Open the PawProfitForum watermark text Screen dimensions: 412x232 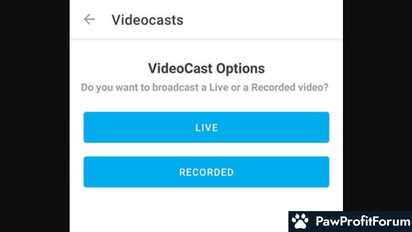click(x=363, y=221)
